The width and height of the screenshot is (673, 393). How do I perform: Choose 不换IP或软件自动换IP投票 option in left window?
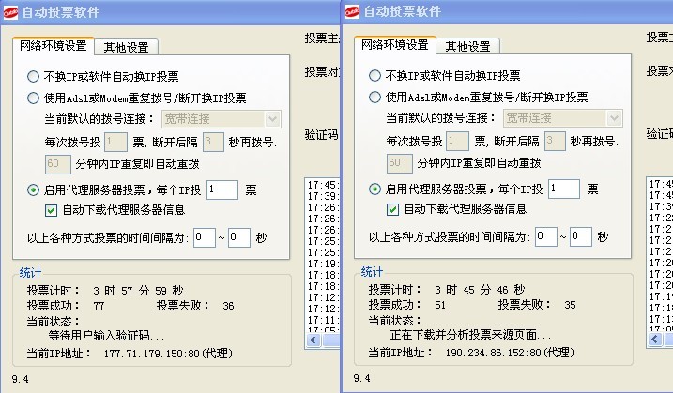(x=33, y=76)
